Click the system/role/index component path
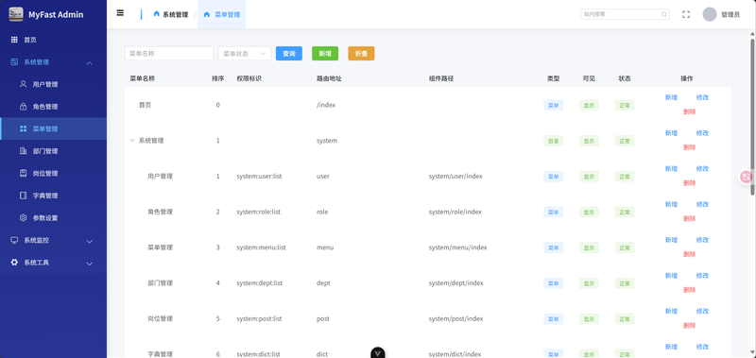Screen dimensions: 756x358 click(x=455, y=212)
